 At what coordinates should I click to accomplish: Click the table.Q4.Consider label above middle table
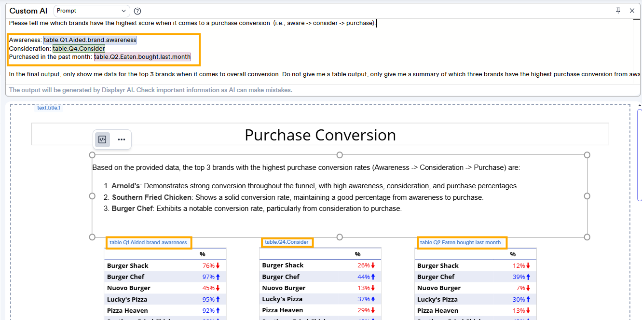pyautogui.click(x=287, y=242)
